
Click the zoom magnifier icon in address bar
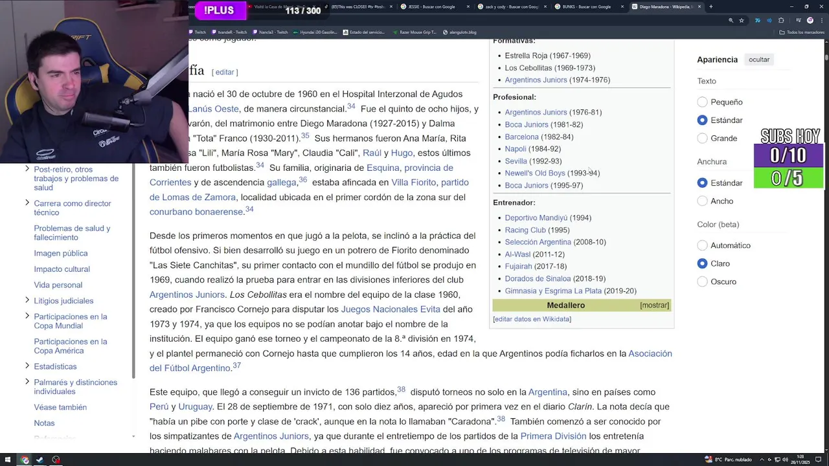click(x=731, y=20)
